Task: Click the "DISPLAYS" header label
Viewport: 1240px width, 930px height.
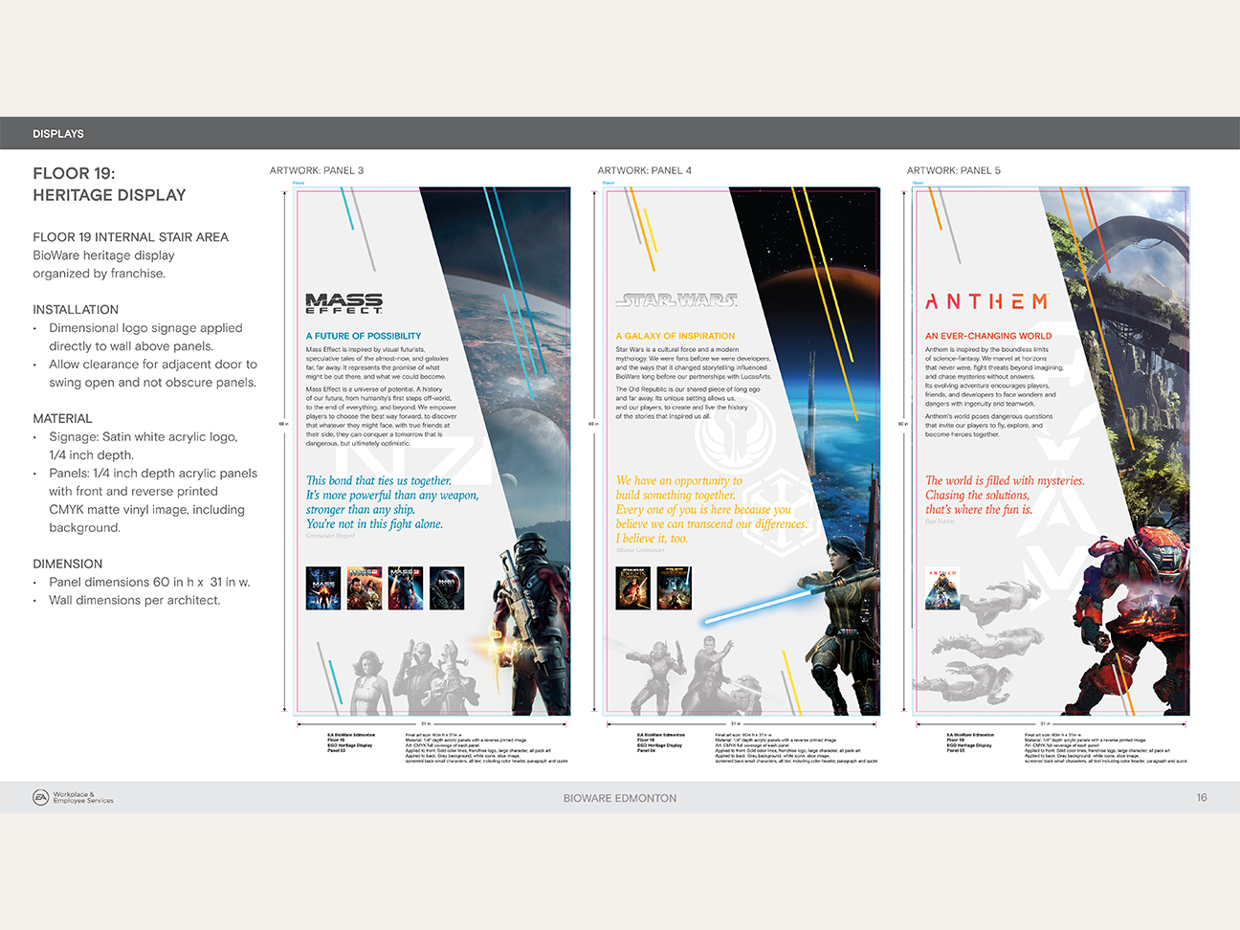Action: pos(58,134)
